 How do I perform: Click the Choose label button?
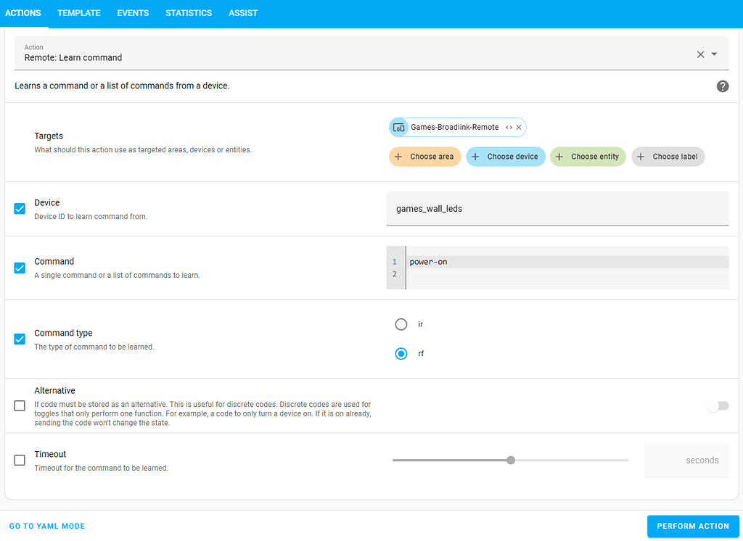[x=668, y=157]
